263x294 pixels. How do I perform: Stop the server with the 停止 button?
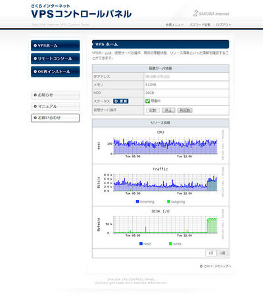(168, 110)
